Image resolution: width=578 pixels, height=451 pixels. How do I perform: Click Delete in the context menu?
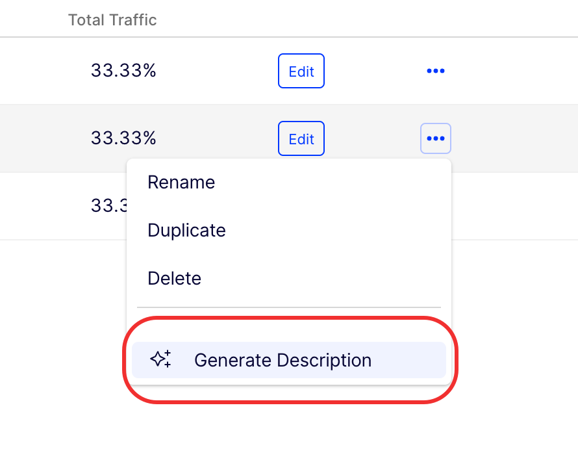174,278
